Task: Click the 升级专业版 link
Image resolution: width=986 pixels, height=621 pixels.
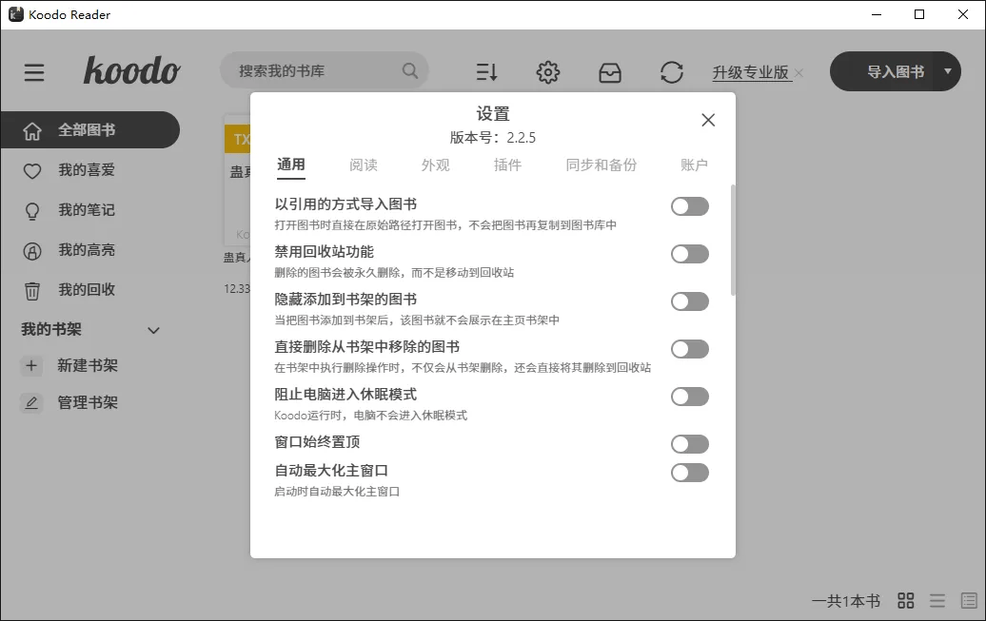Action: coord(751,72)
